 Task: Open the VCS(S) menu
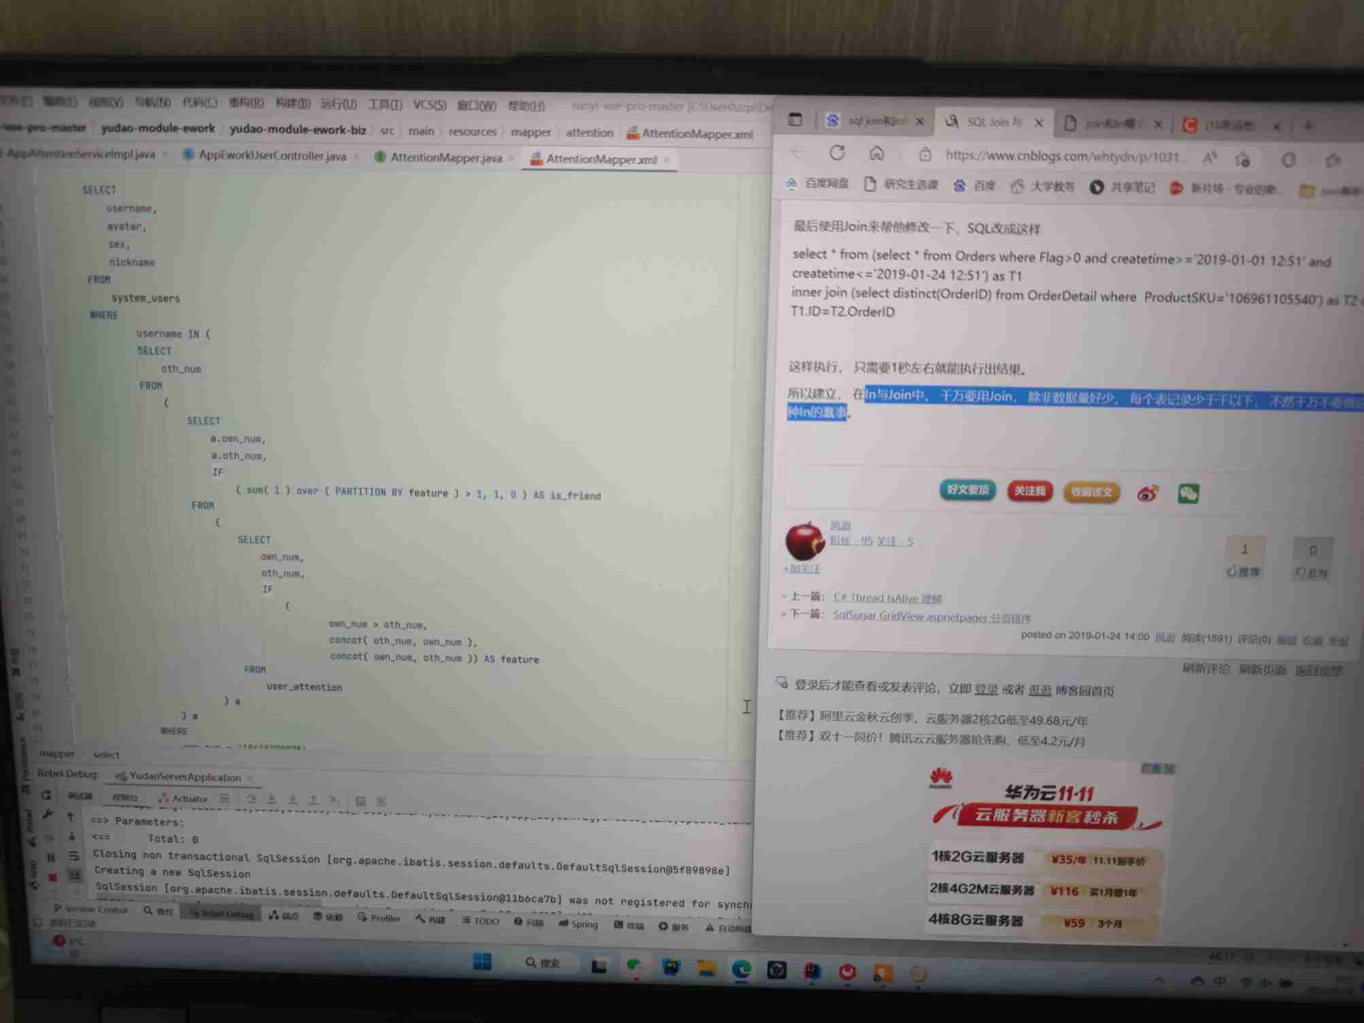pyautogui.click(x=429, y=105)
